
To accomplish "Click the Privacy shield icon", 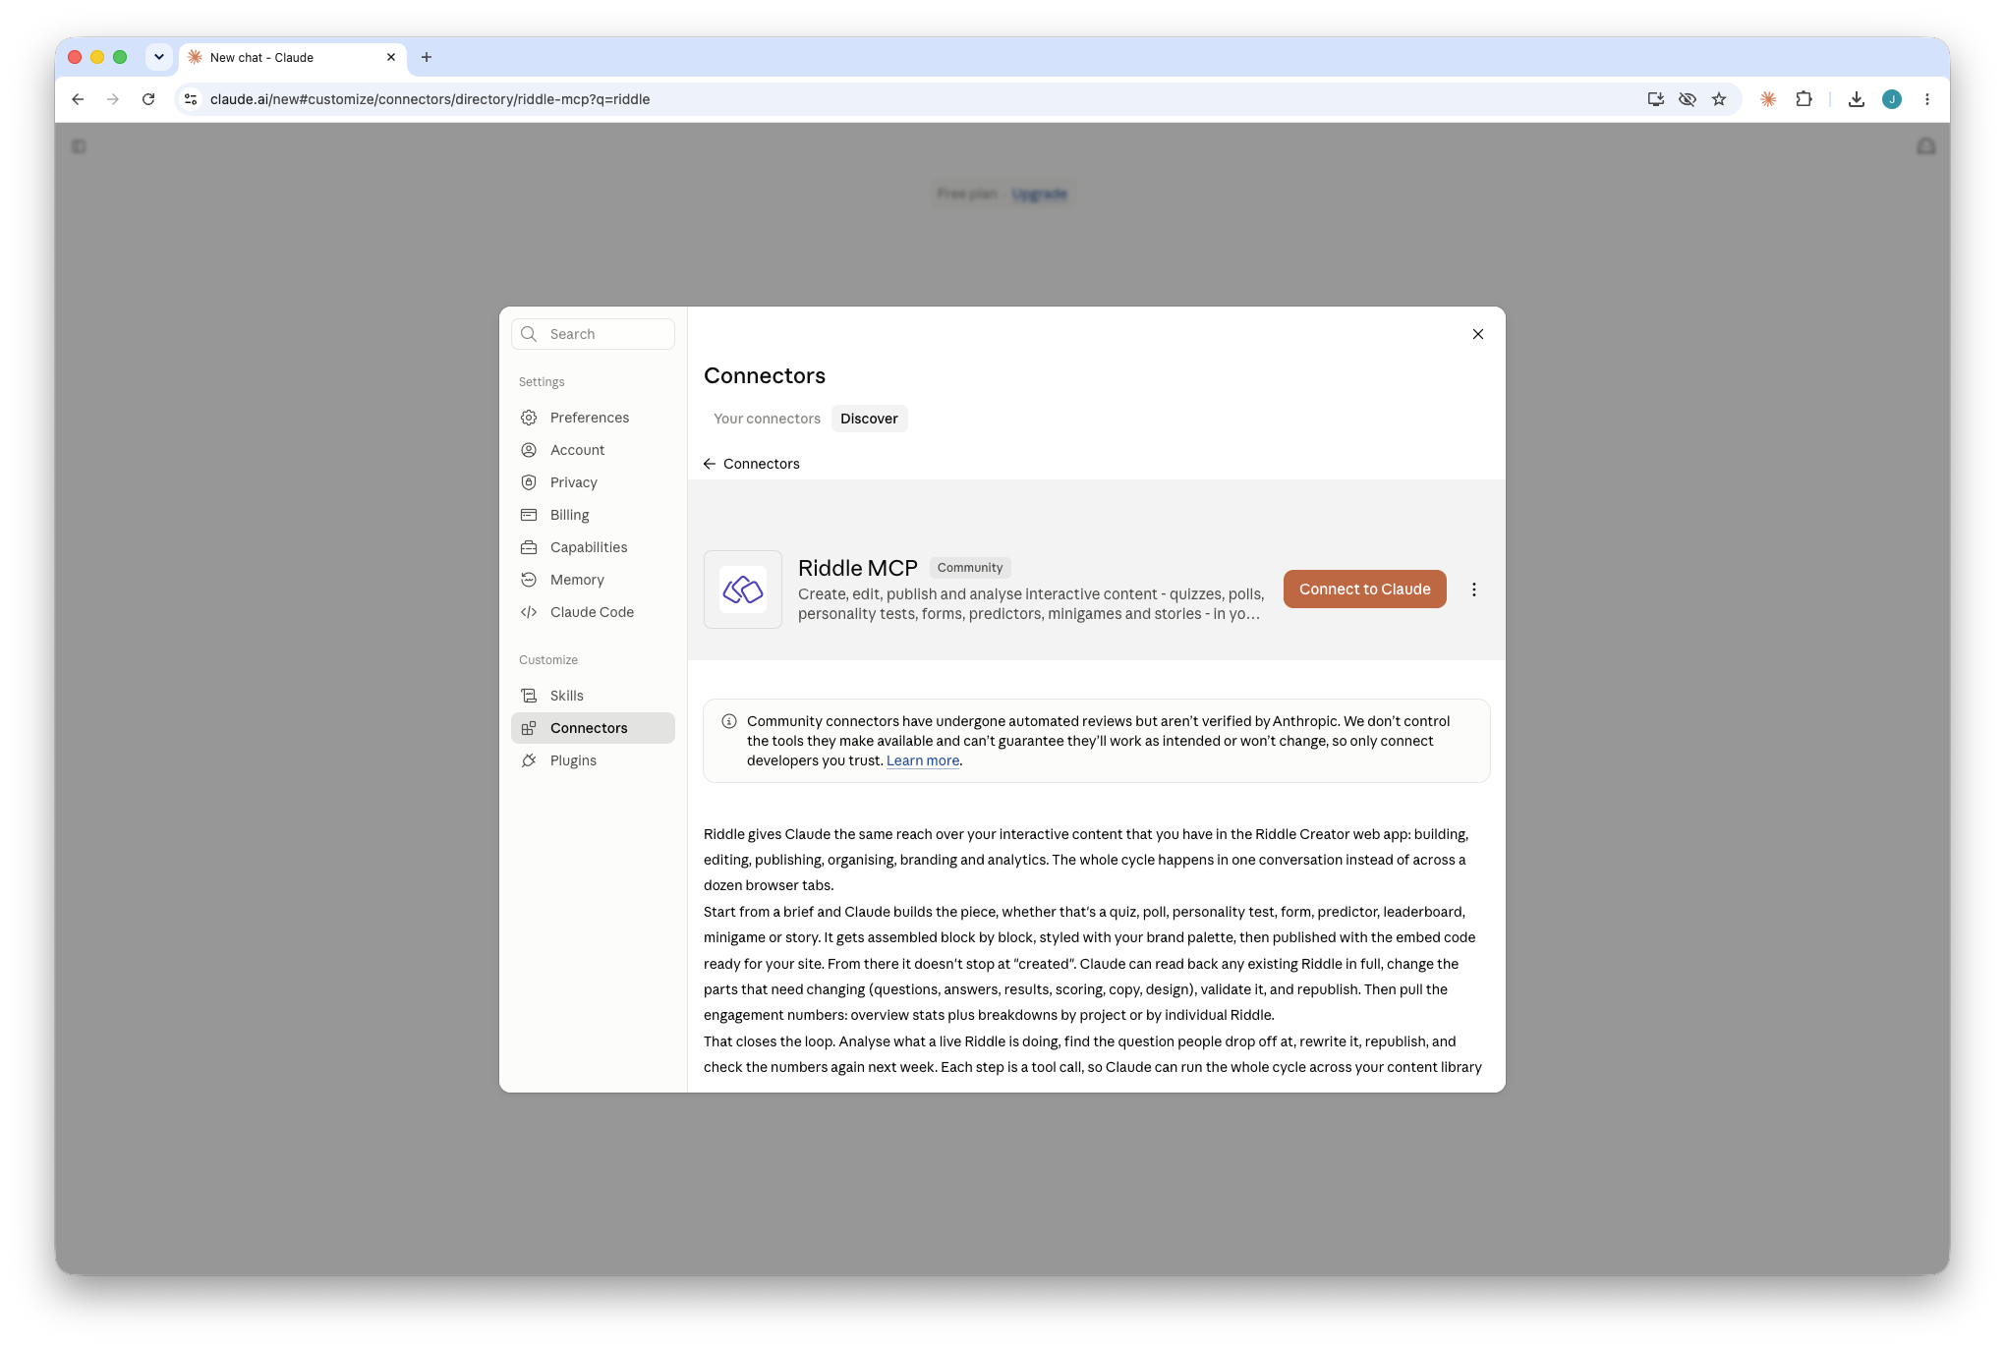I will [x=529, y=482].
